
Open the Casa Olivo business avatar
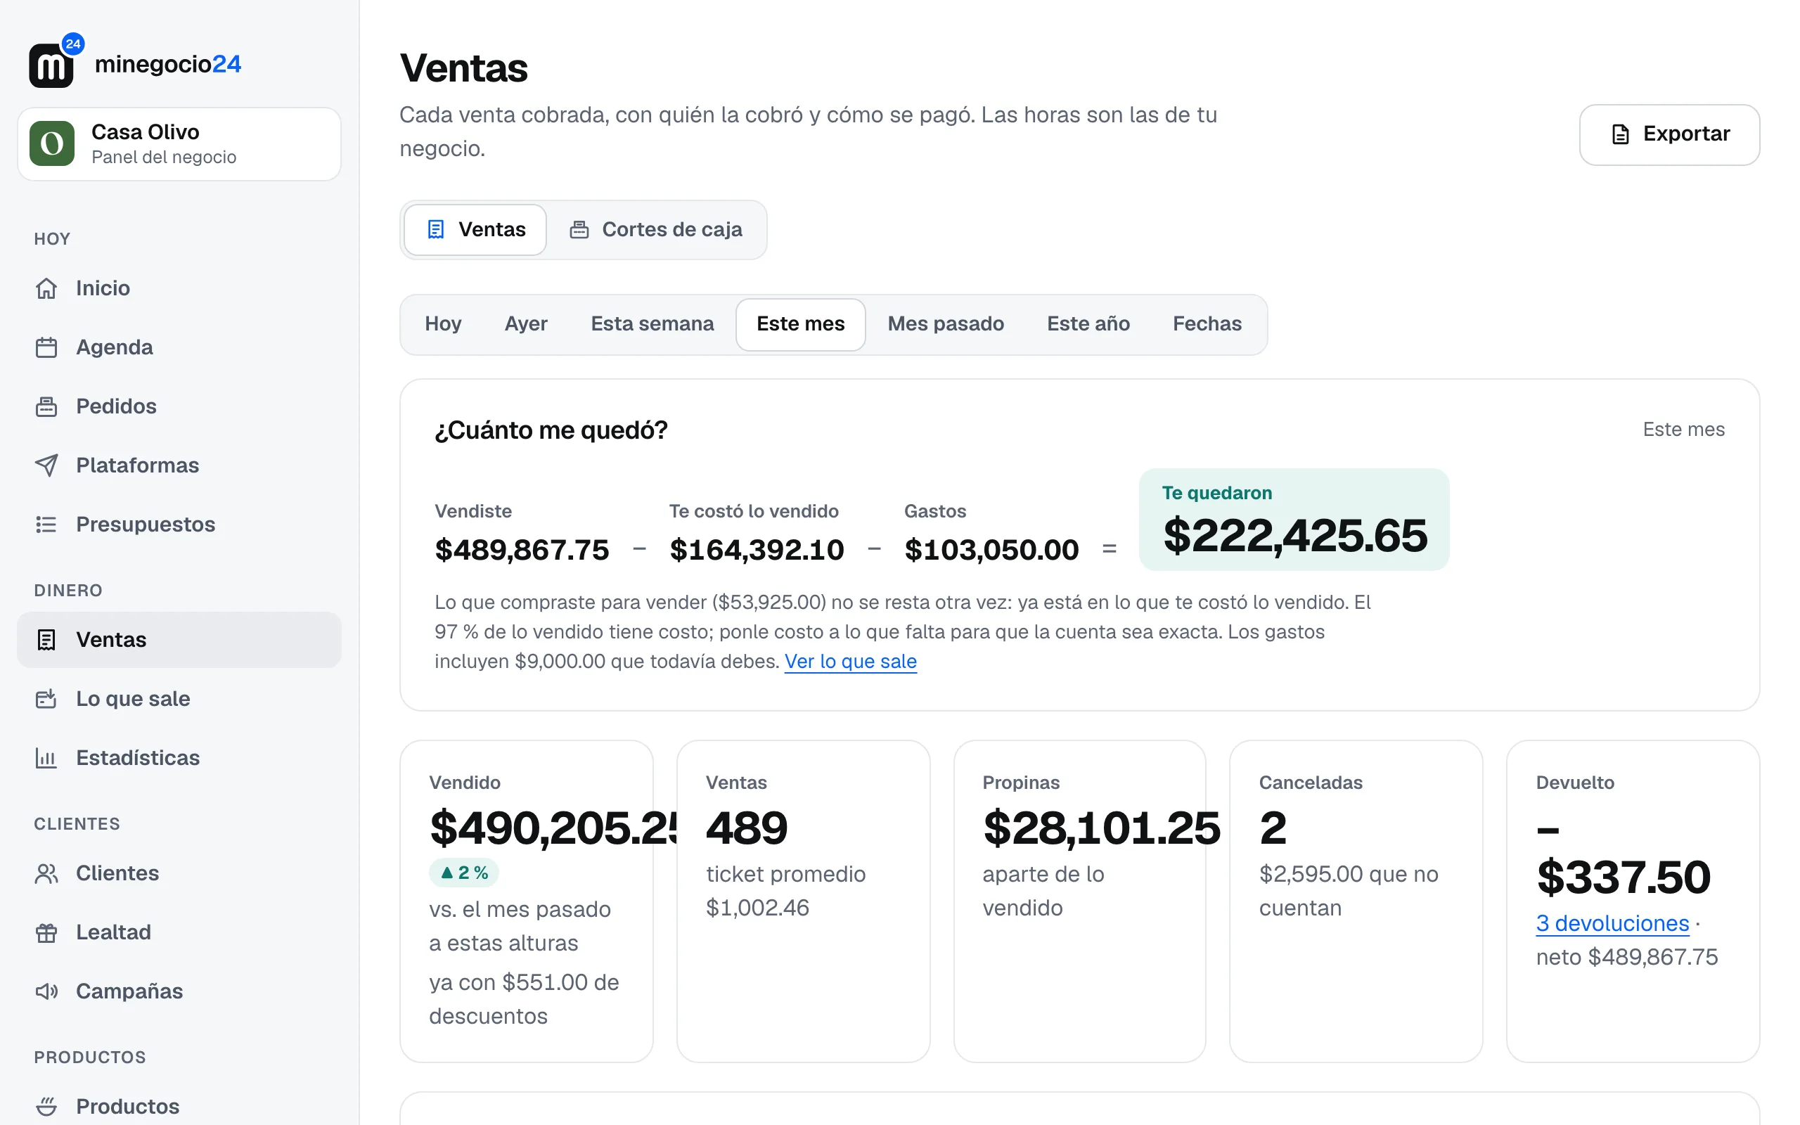click(51, 143)
